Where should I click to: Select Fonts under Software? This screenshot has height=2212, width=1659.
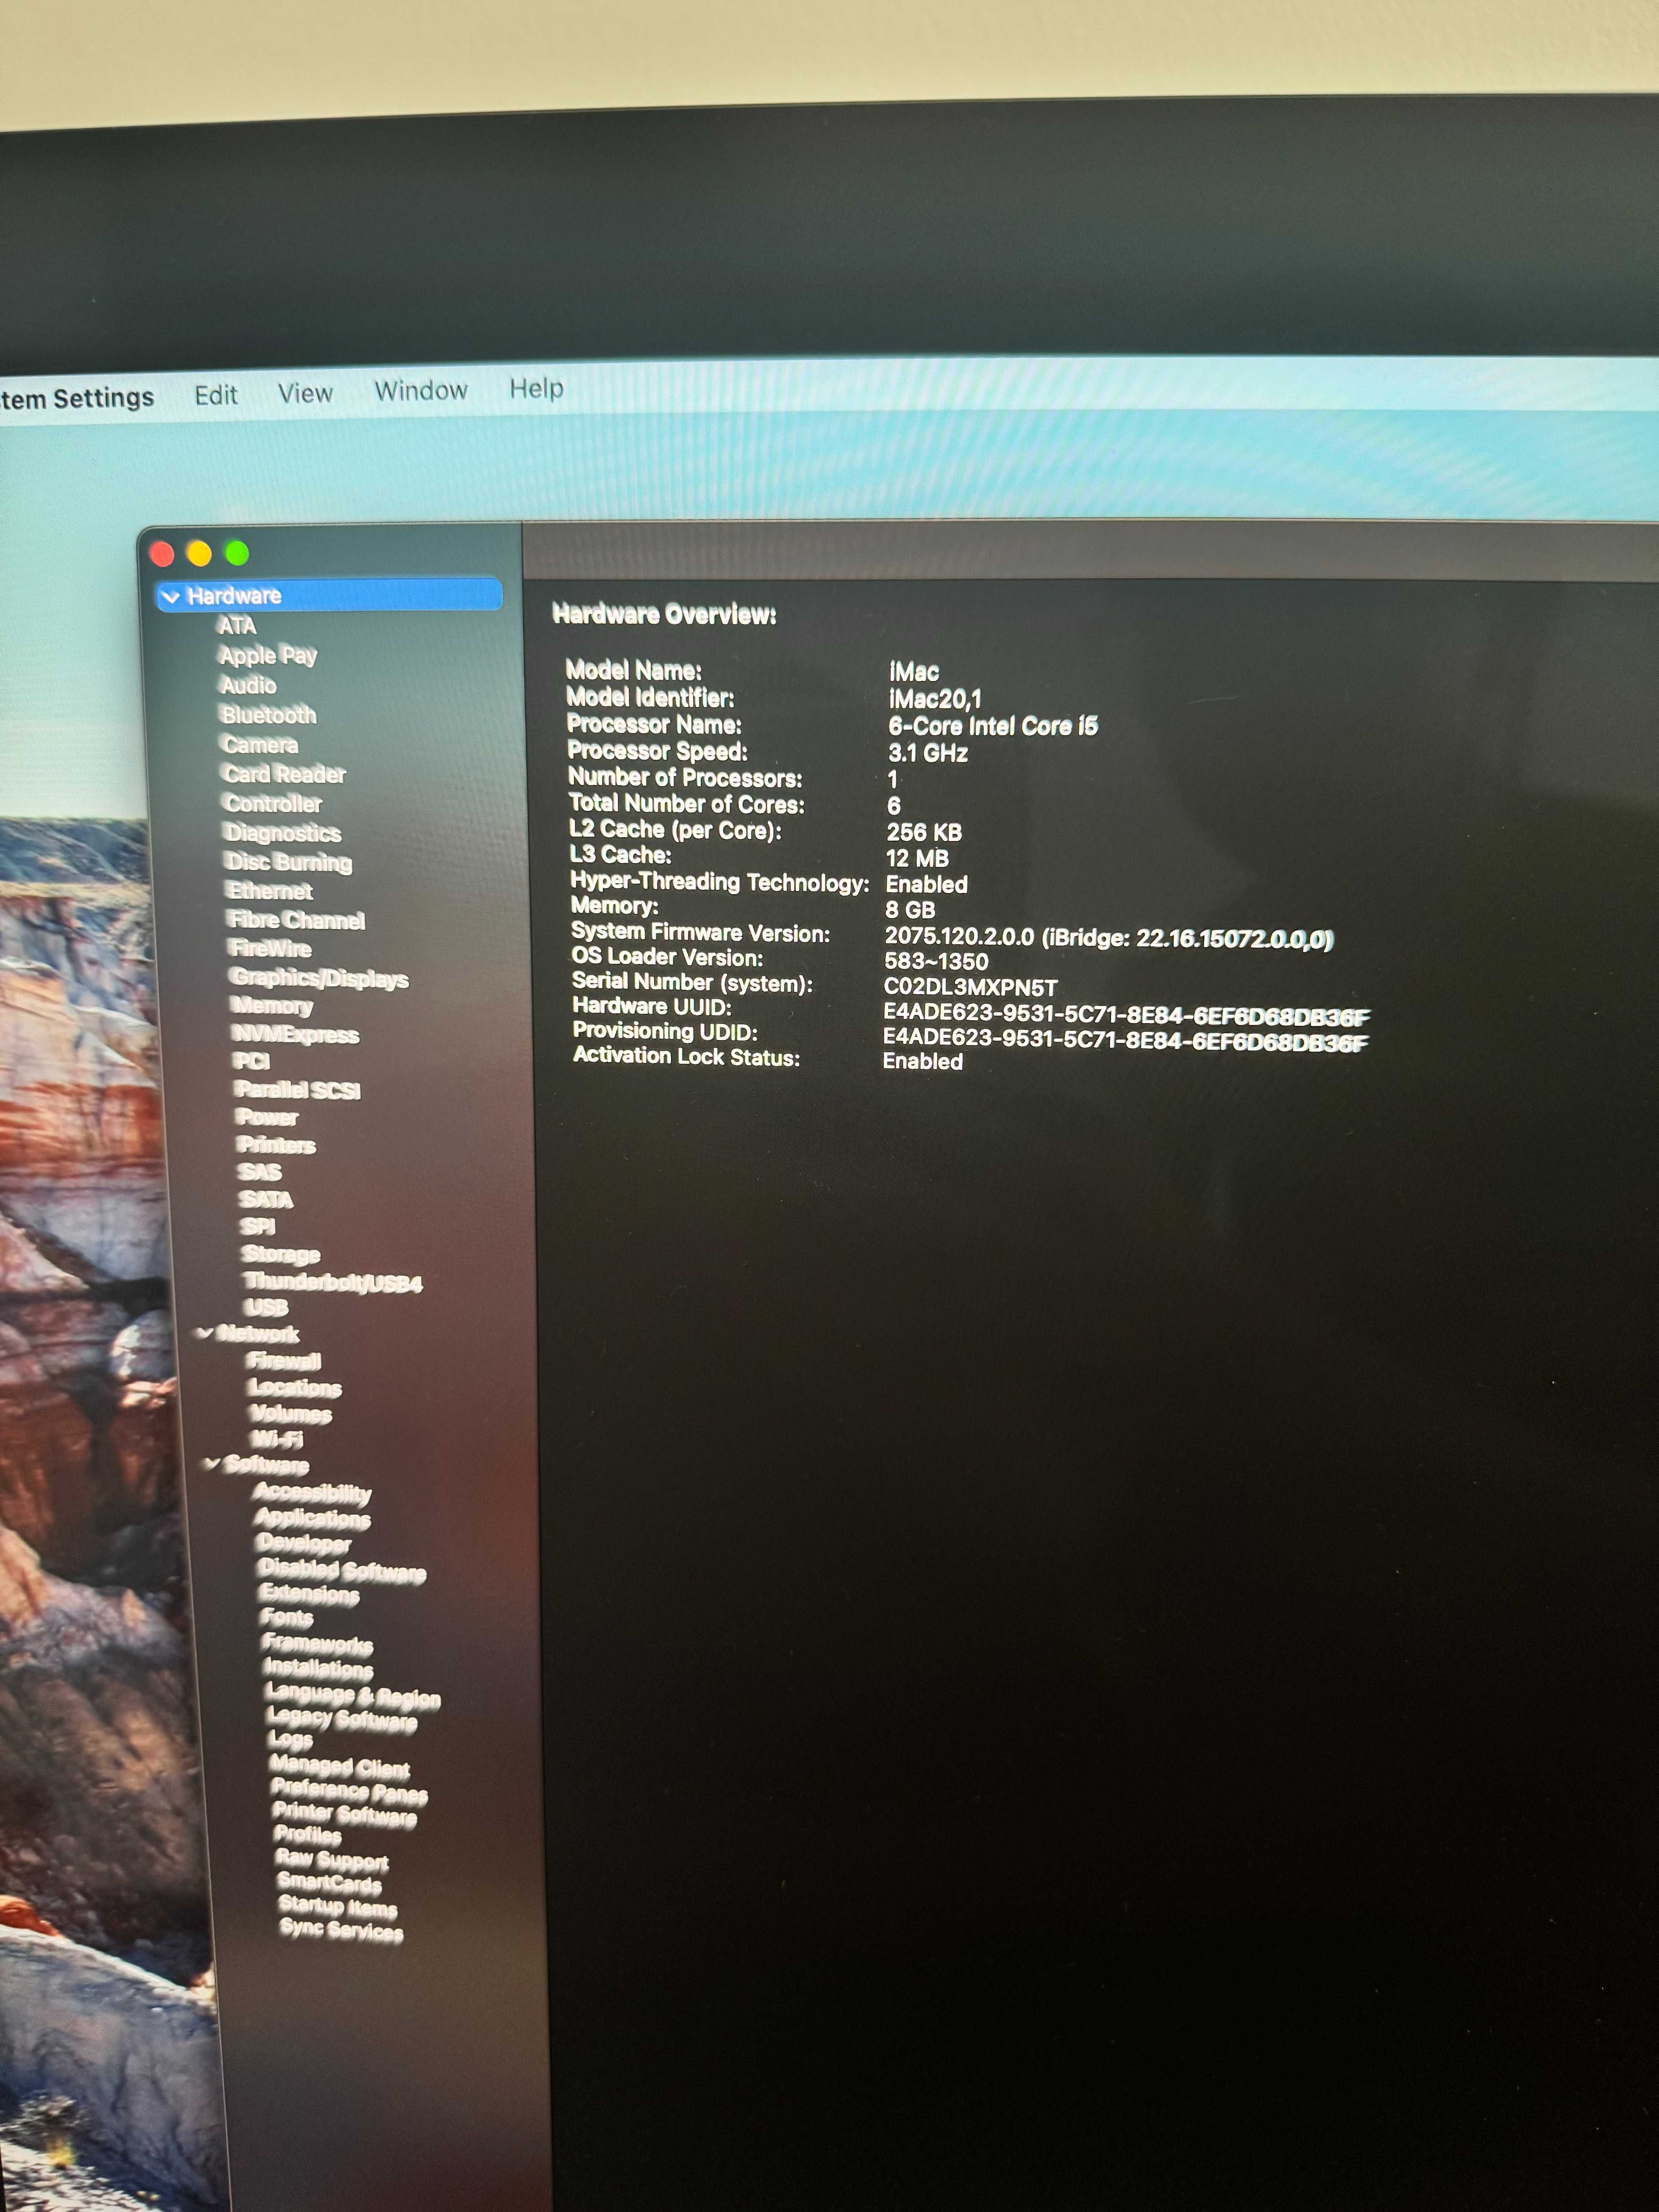click(x=287, y=1617)
